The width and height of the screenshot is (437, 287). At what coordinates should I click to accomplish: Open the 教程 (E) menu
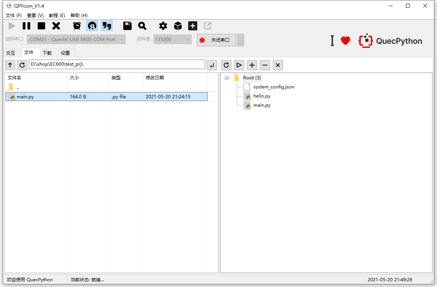click(x=57, y=16)
